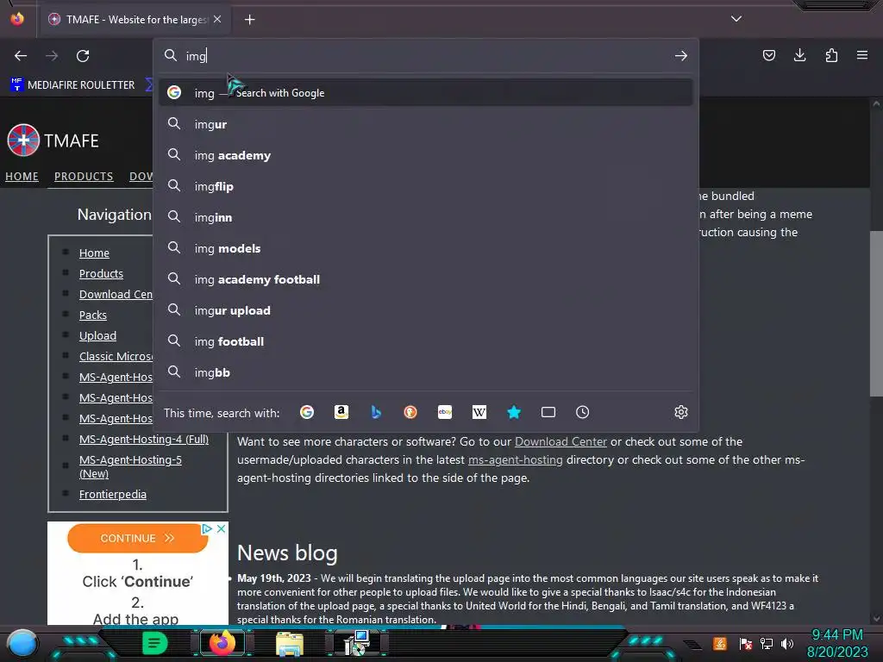Screen dimensions: 883x662
Task: Open AdChoices info icon on ad
Action: [x=207, y=528]
